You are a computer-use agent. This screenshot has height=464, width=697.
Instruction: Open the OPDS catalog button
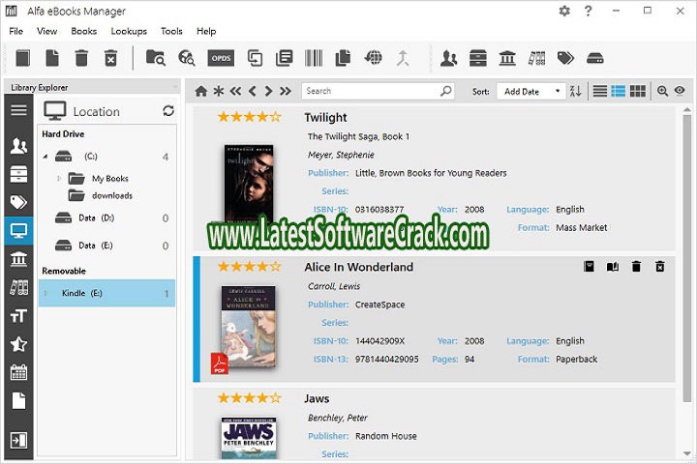coord(221,58)
